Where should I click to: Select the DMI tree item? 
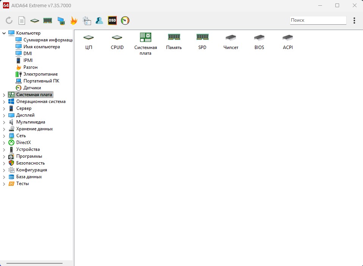(x=24, y=54)
